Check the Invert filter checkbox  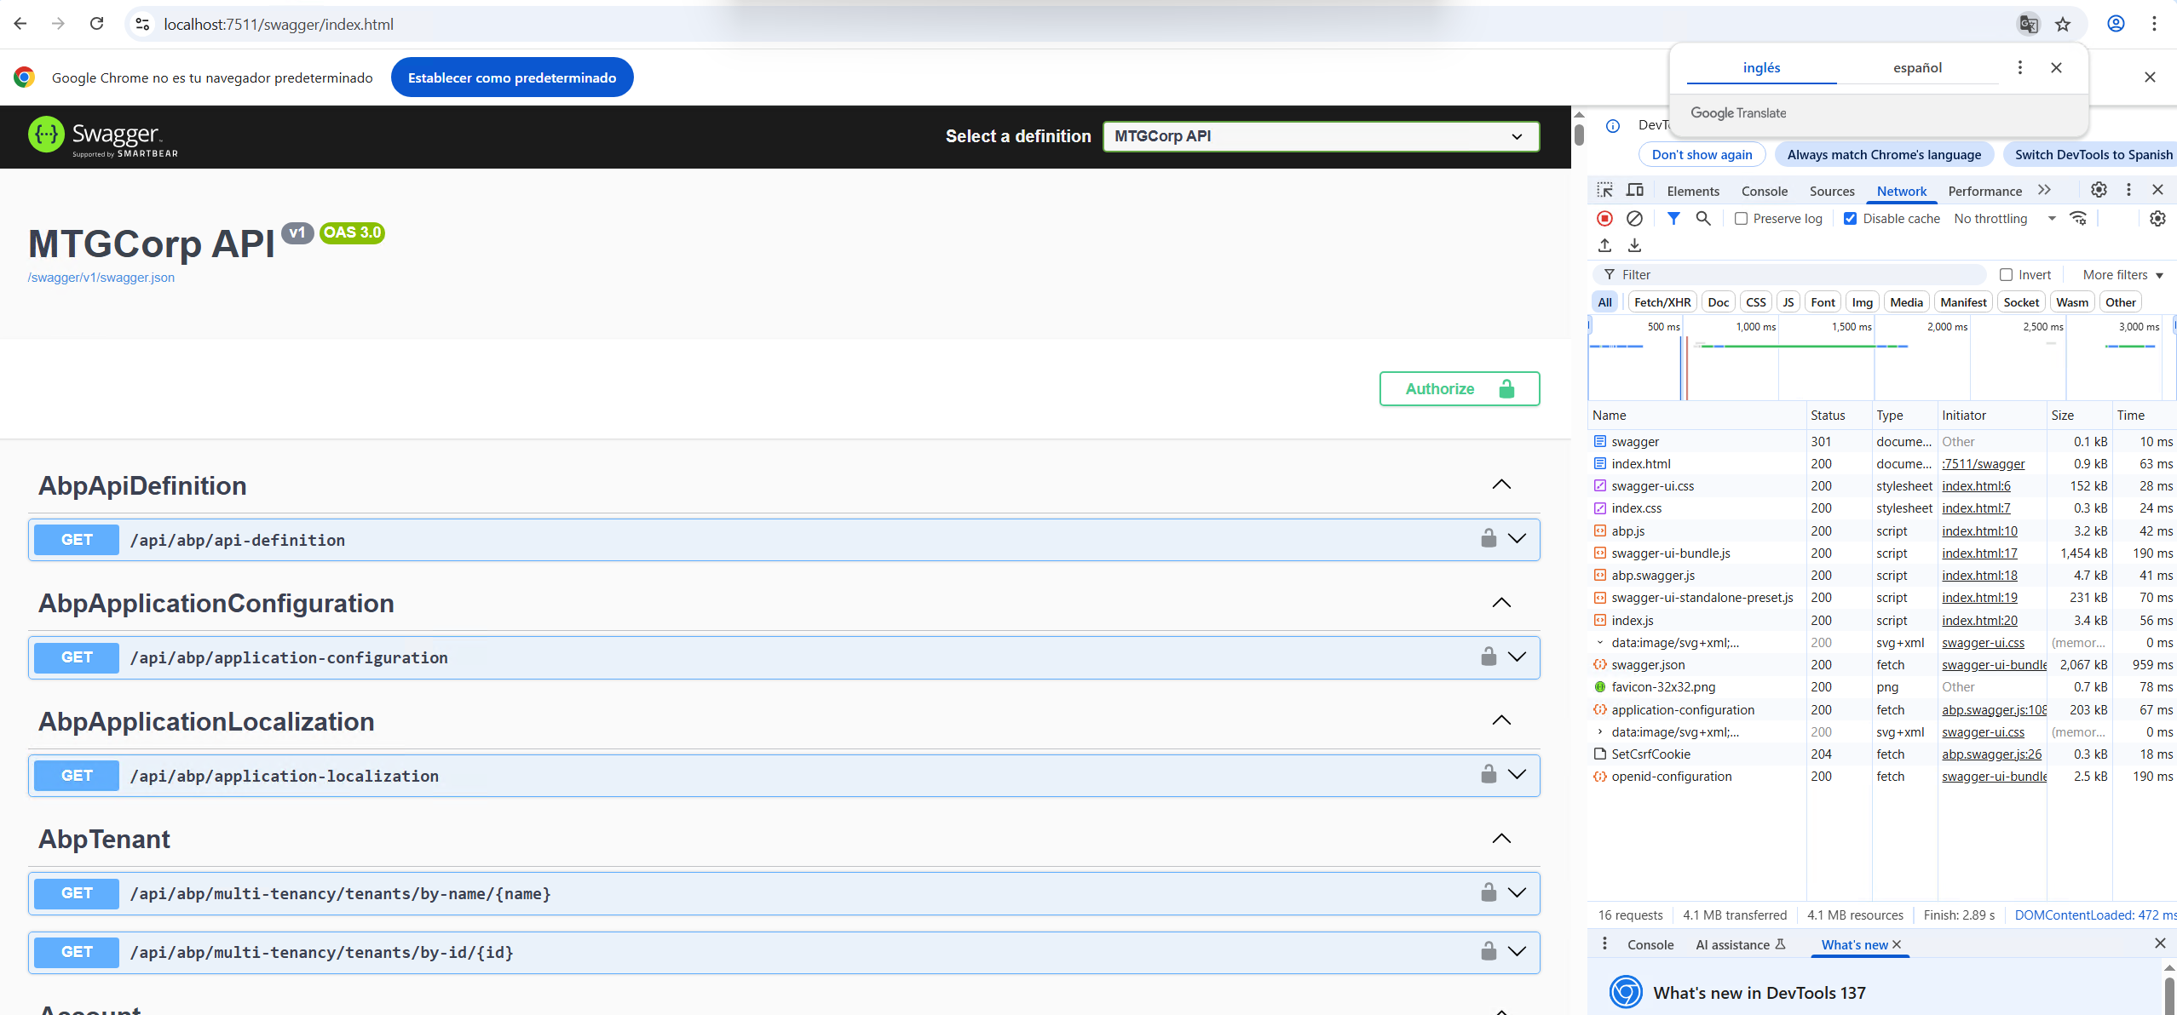[2007, 275]
